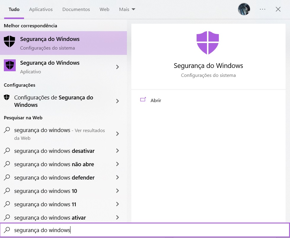Image resolution: width=290 pixels, height=238 pixels.
Task: Click the user profile avatar
Action: coord(244,9)
